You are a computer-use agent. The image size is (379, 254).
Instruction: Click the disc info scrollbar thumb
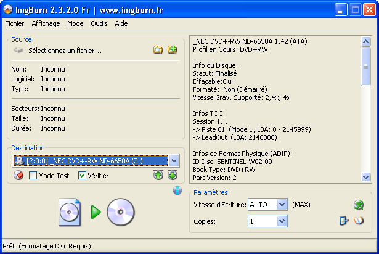pyautogui.click(x=365, y=67)
